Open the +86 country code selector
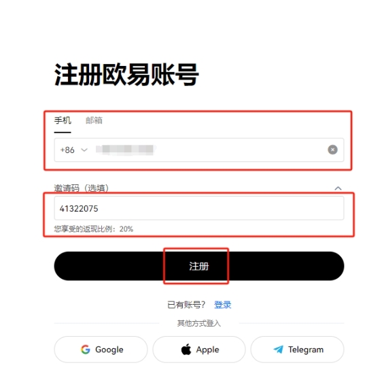 73,150
